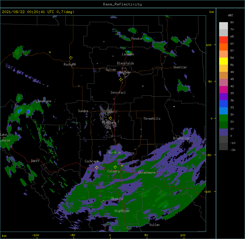Click the -100 tick on the horizontal axis
Screen dimensions: 245x239
point(36,235)
